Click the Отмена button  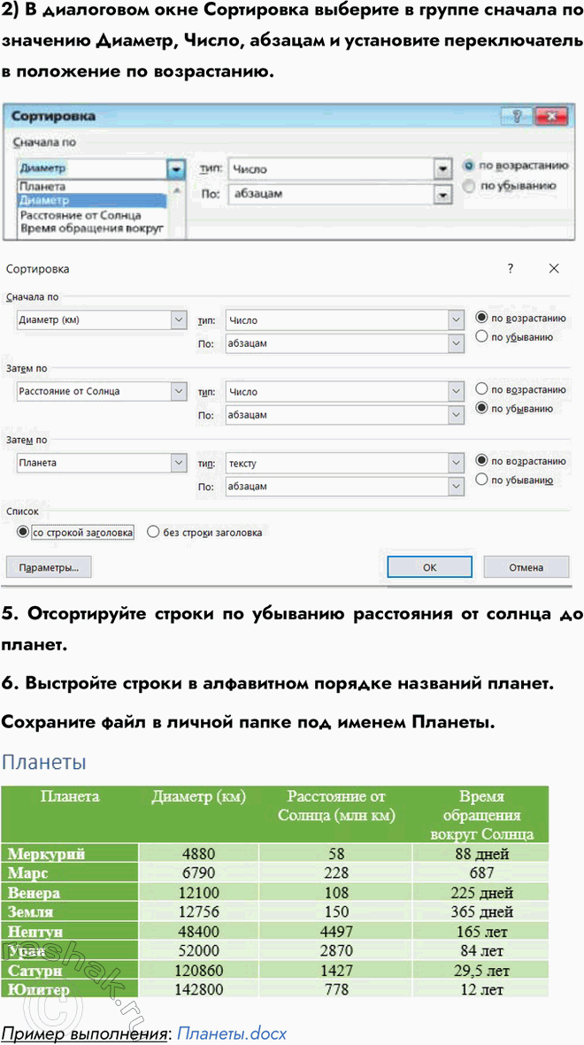[x=526, y=567]
